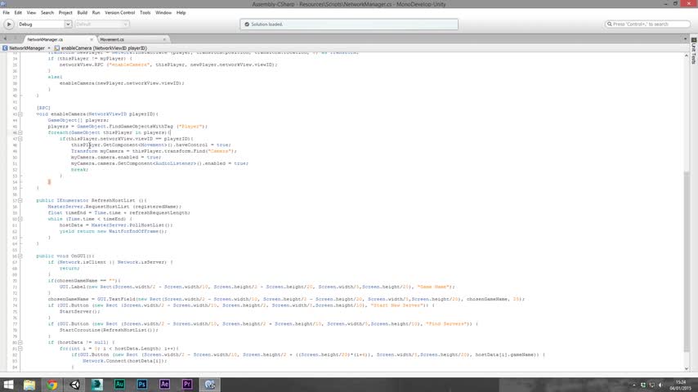This screenshot has height=392, width=698.
Task: Open the Tools menu
Action: (x=145, y=12)
